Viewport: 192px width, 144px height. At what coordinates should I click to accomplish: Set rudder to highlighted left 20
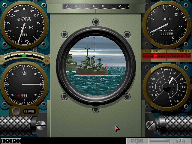[155, 56]
